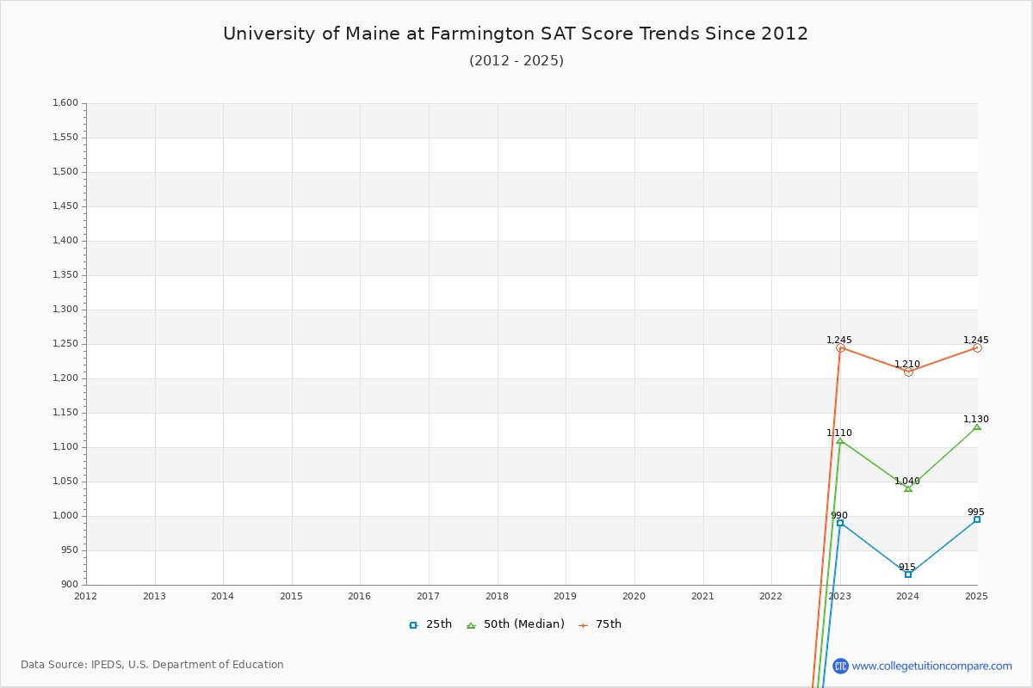The width and height of the screenshot is (1033, 688).
Task: Click the 2020 x-axis label
Action: pos(634,595)
